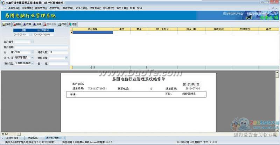The width and height of the screenshot is (280, 145).
Task: Switch to the 客户坏件维 tab
Action: pyautogui.click(x=55, y=138)
